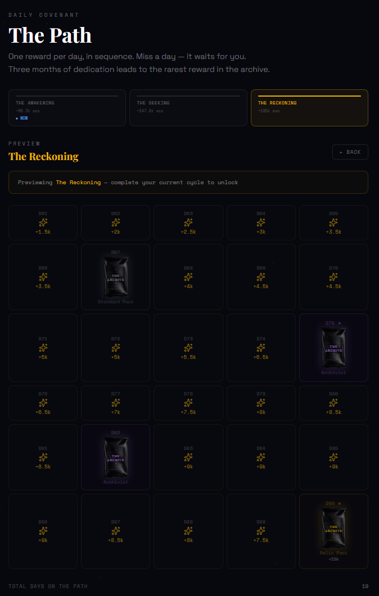The width and height of the screenshot is (379, 596).
Task: Switch to The Awakening tab
Action: [x=67, y=107]
